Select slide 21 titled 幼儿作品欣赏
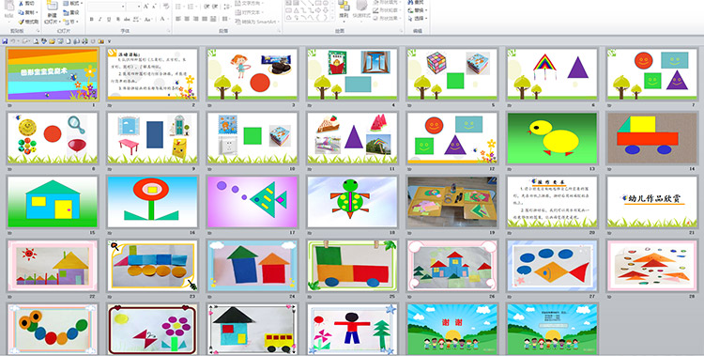Image resolution: width=704 pixels, height=356 pixels. coord(652,202)
